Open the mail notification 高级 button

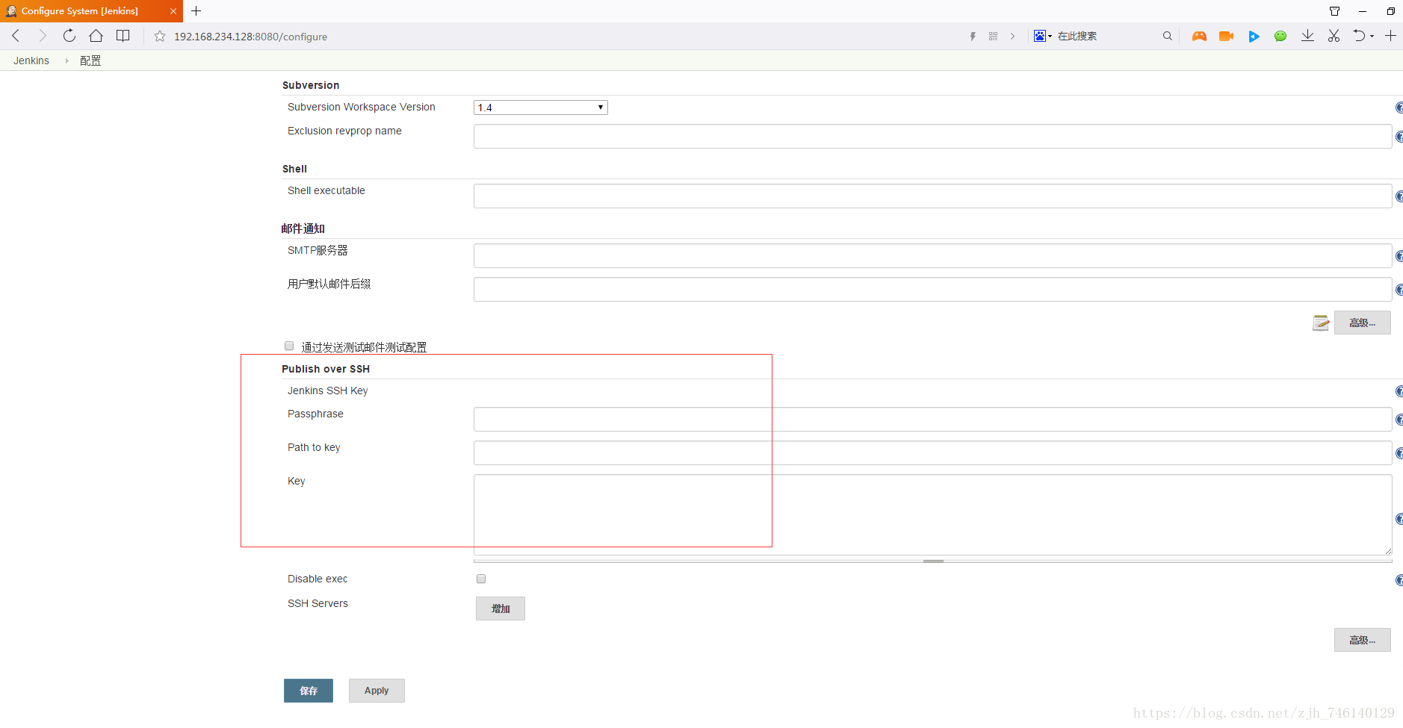pos(1362,323)
